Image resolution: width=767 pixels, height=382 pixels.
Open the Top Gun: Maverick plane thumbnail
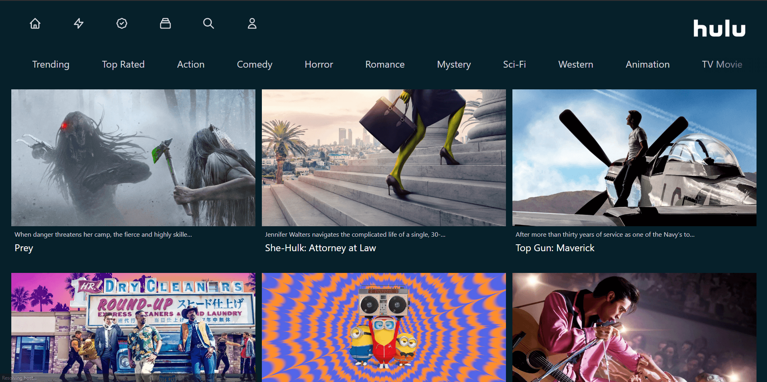point(634,158)
